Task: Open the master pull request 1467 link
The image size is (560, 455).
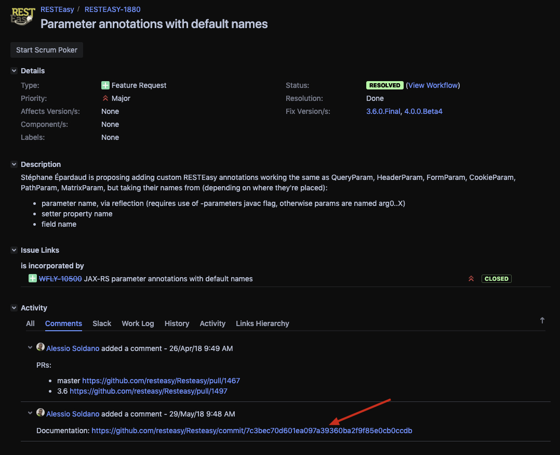Action: pos(161,381)
